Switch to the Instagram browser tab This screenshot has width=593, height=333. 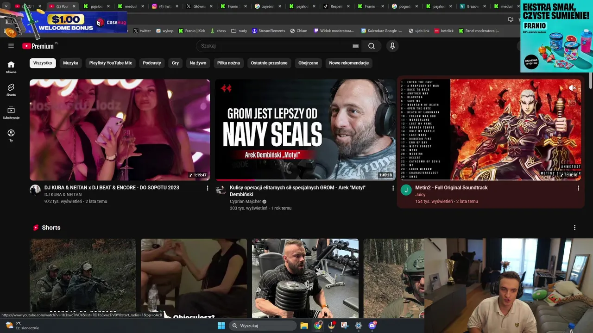click(x=165, y=6)
